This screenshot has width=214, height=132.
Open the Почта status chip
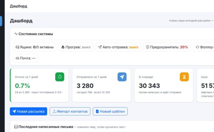pos(26,58)
